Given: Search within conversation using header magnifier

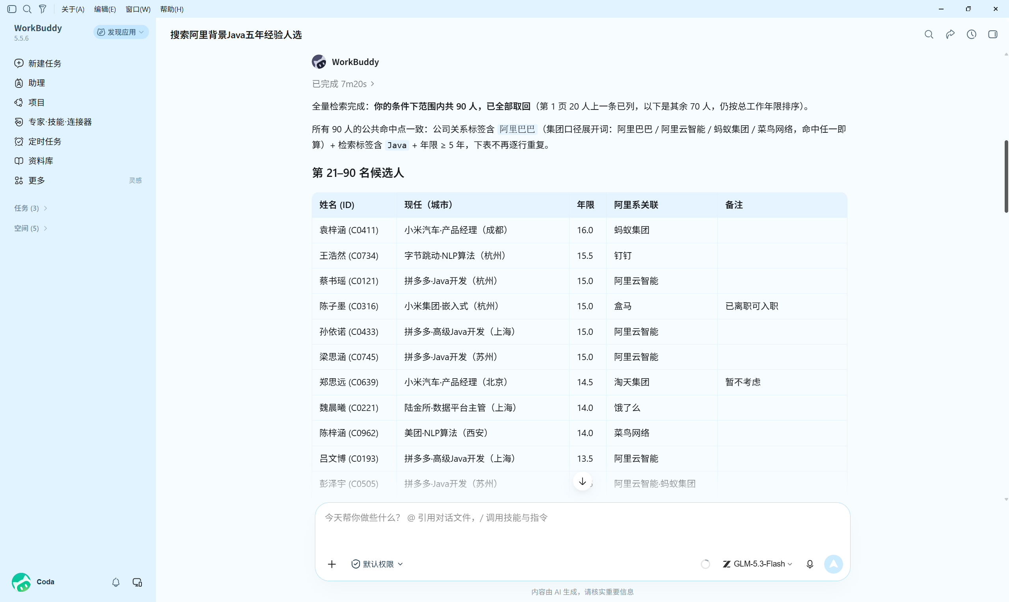Looking at the screenshot, I should point(929,35).
